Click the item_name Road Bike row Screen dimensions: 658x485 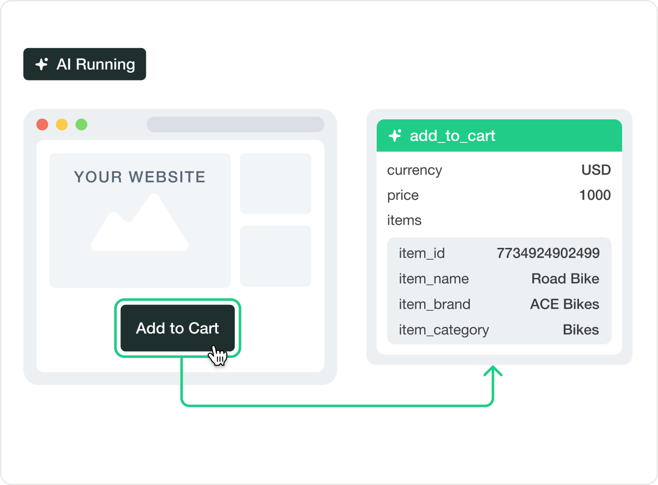[499, 279]
